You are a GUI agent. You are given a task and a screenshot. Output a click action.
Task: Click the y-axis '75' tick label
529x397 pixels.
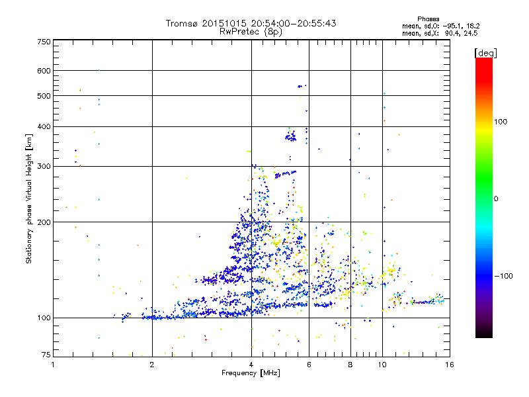pos(46,355)
